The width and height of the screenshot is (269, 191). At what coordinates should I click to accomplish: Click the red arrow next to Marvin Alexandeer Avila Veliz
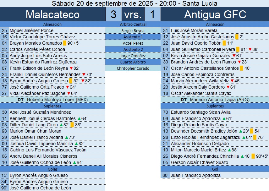pyautogui.click(x=232, y=81)
